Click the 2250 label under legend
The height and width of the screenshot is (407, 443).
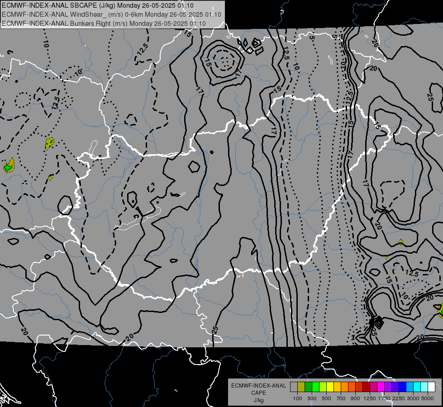[x=399, y=398]
